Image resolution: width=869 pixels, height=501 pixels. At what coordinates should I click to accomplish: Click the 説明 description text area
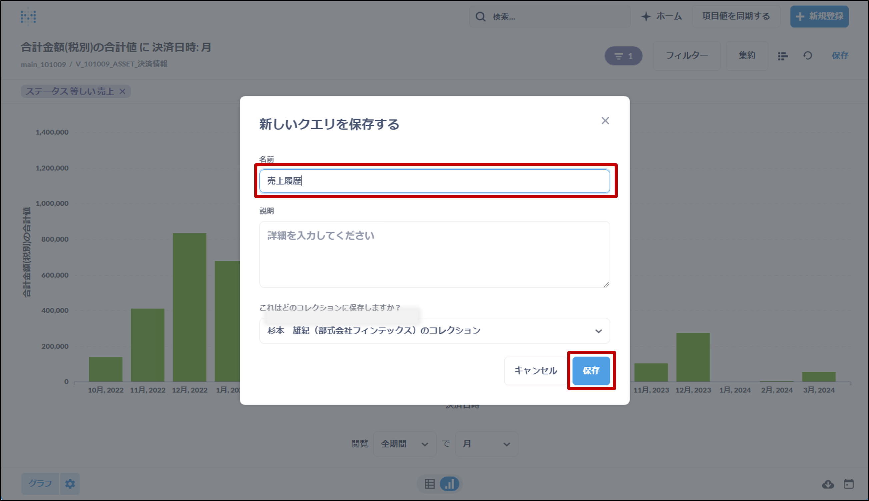[x=434, y=254]
